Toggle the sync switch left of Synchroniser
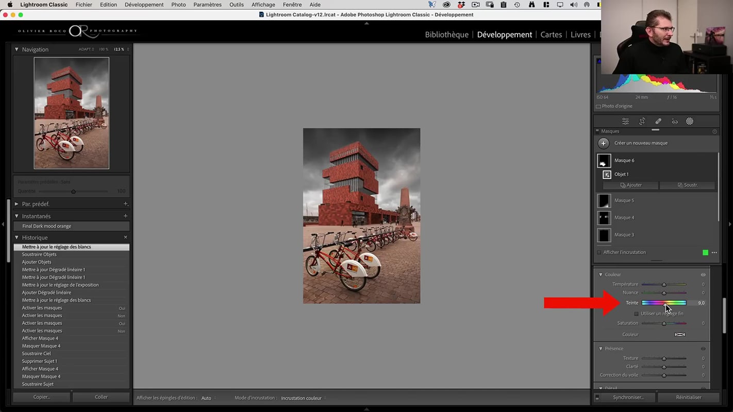733x412 pixels. click(597, 398)
